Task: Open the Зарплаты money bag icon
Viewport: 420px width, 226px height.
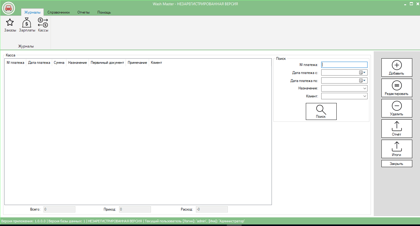Action: click(x=27, y=25)
